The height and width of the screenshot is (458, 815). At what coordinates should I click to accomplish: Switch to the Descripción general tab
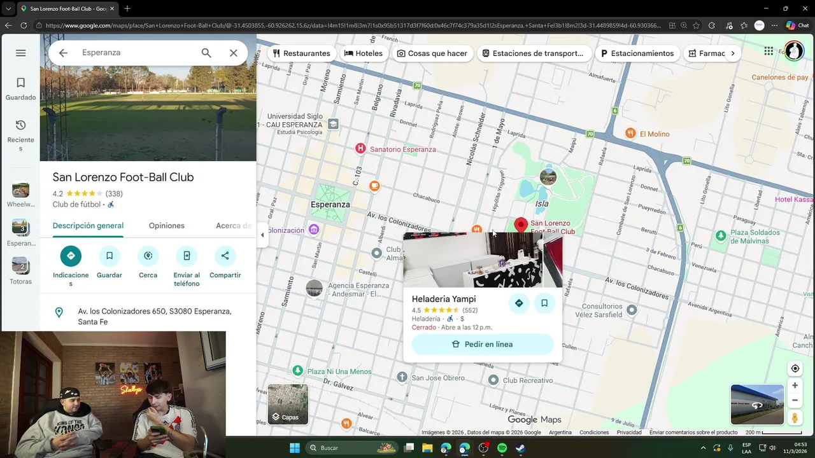coord(88,226)
